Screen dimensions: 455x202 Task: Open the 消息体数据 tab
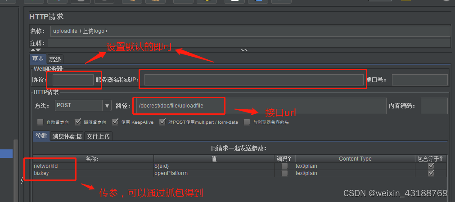[x=67, y=136]
